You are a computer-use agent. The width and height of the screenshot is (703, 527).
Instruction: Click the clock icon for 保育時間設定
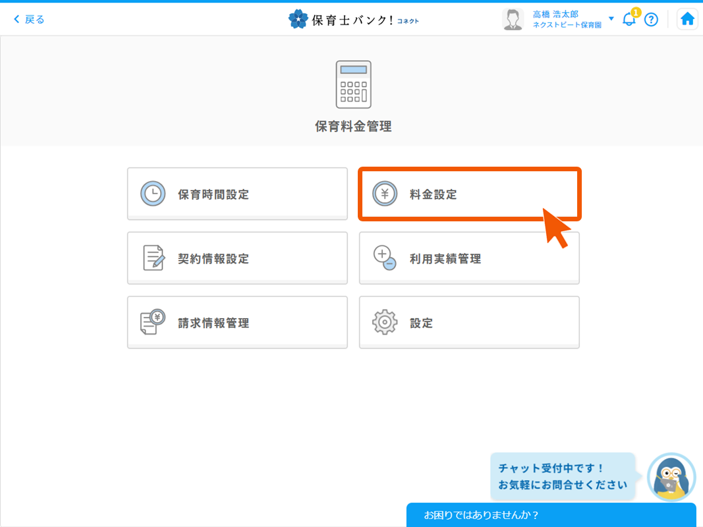[x=153, y=194]
